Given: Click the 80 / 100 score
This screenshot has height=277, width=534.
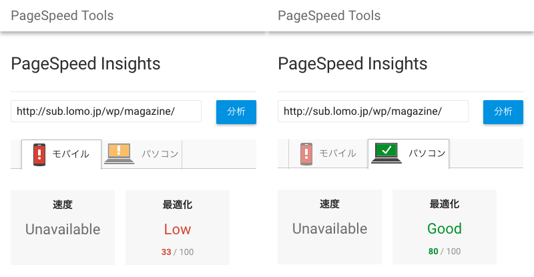Looking at the screenshot, I should coord(445,252).
